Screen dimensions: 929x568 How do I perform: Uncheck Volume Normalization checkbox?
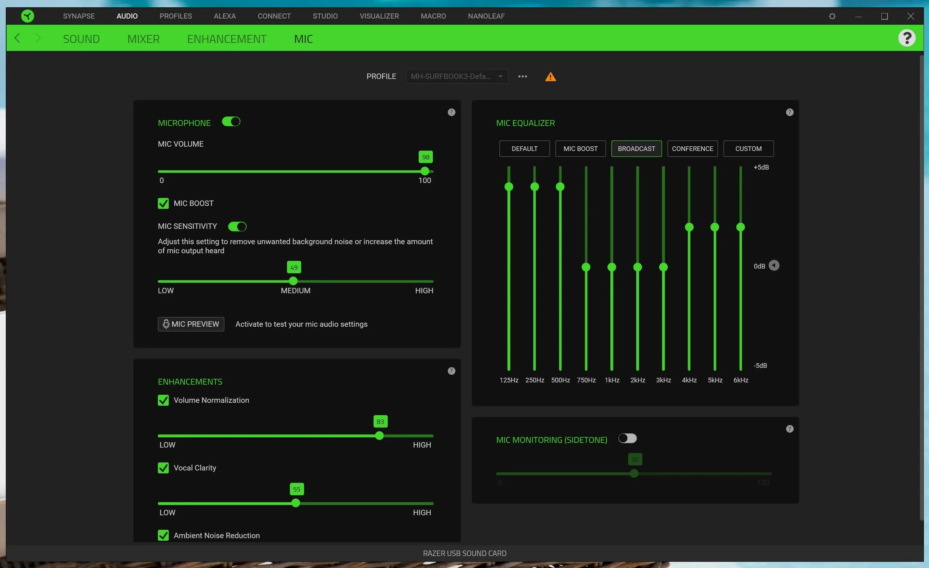click(163, 400)
